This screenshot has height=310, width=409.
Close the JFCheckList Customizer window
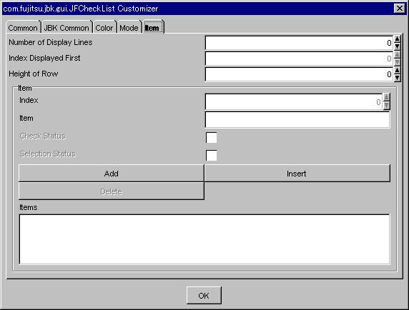(x=400, y=9)
